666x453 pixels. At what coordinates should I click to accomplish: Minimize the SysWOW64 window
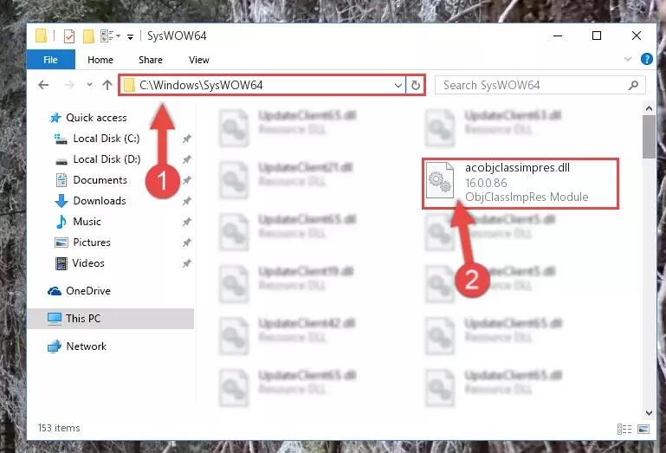(x=558, y=36)
